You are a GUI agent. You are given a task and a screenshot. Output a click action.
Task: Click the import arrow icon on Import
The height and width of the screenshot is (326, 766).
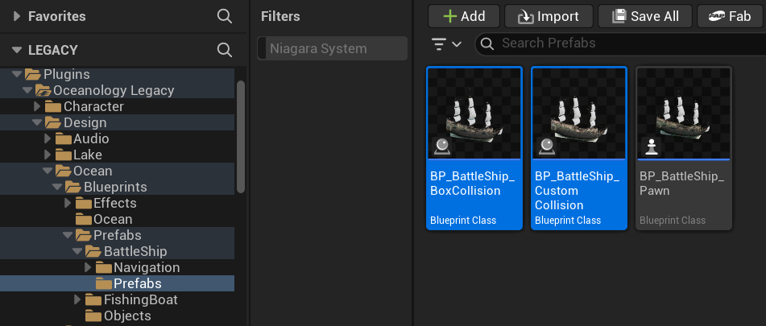(x=526, y=17)
